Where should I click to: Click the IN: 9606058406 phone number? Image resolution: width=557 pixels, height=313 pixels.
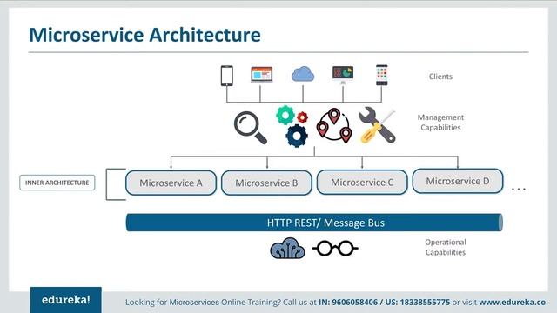click(348, 302)
